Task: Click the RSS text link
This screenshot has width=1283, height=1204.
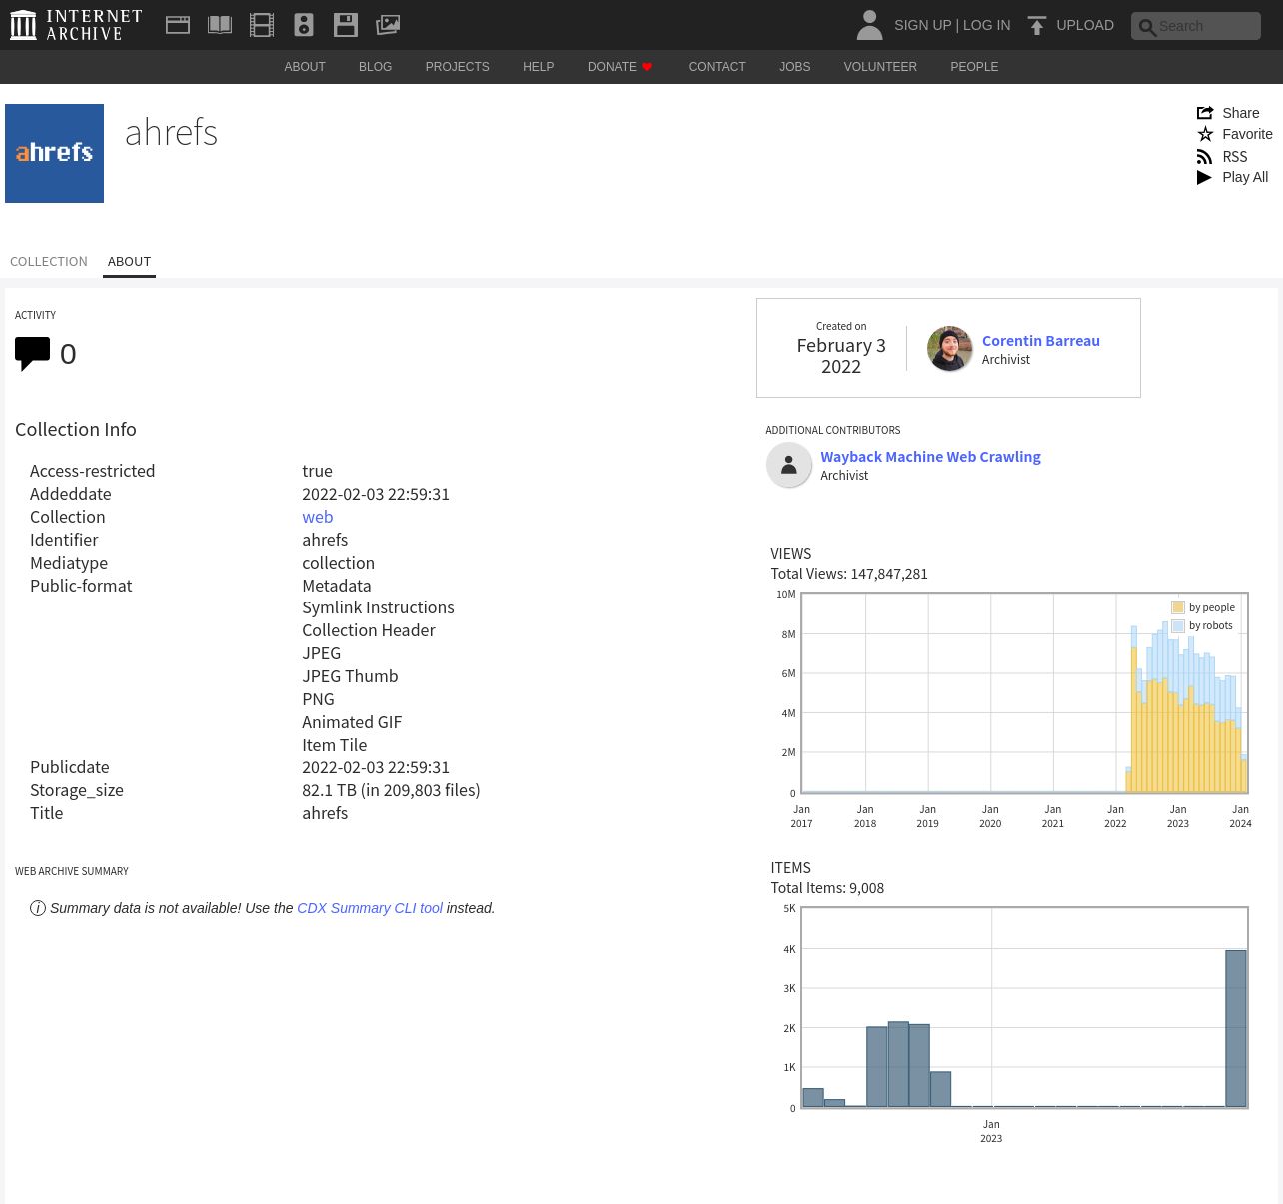Action: tap(1235, 157)
